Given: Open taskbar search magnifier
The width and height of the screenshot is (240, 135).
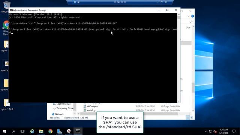Looking at the screenshot, I should 13,131.
